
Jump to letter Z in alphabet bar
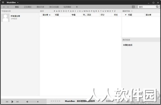coord(115,11)
